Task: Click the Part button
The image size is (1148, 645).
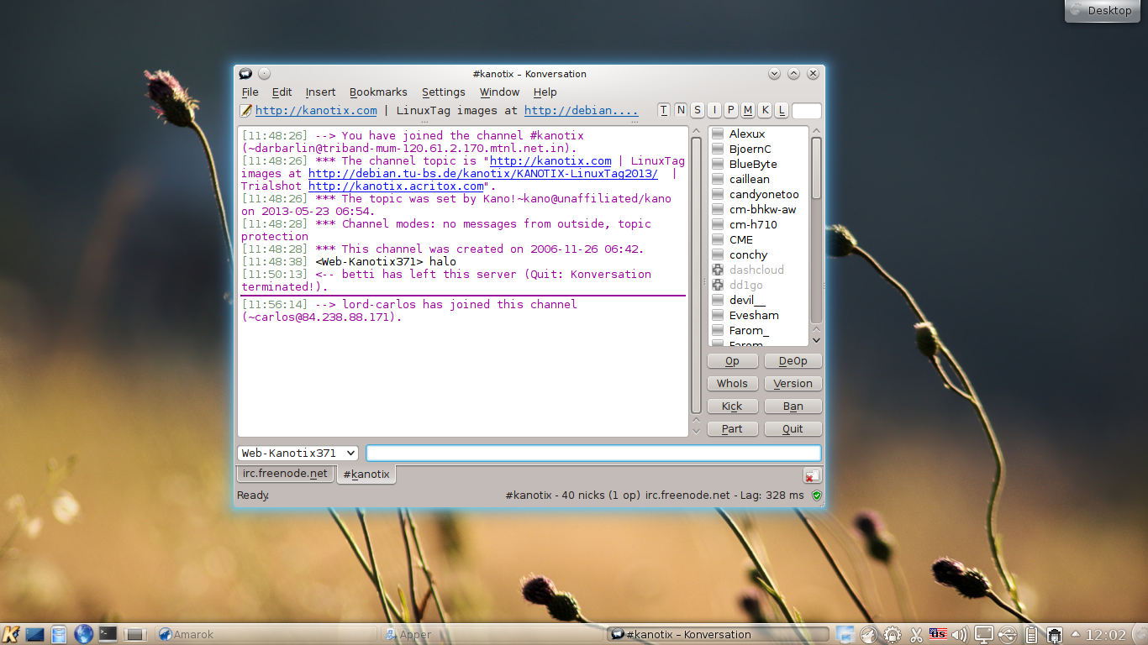Action: (732, 429)
